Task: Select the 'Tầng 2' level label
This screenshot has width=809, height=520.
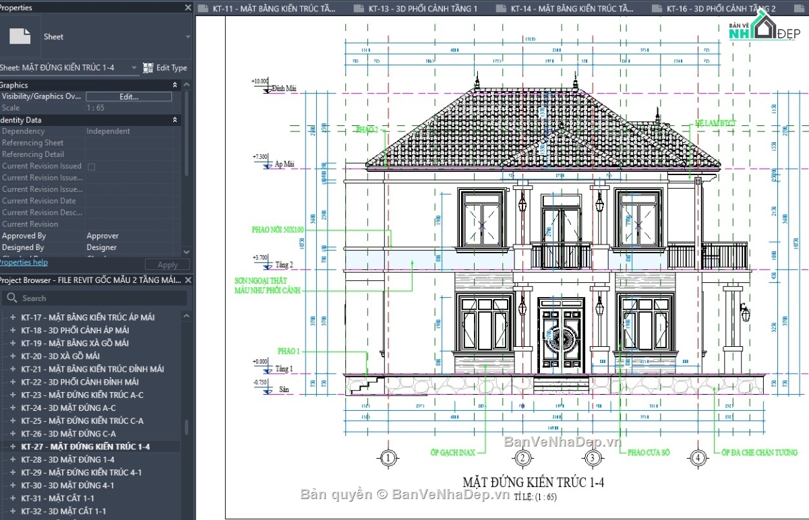Action: coord(284,265)
